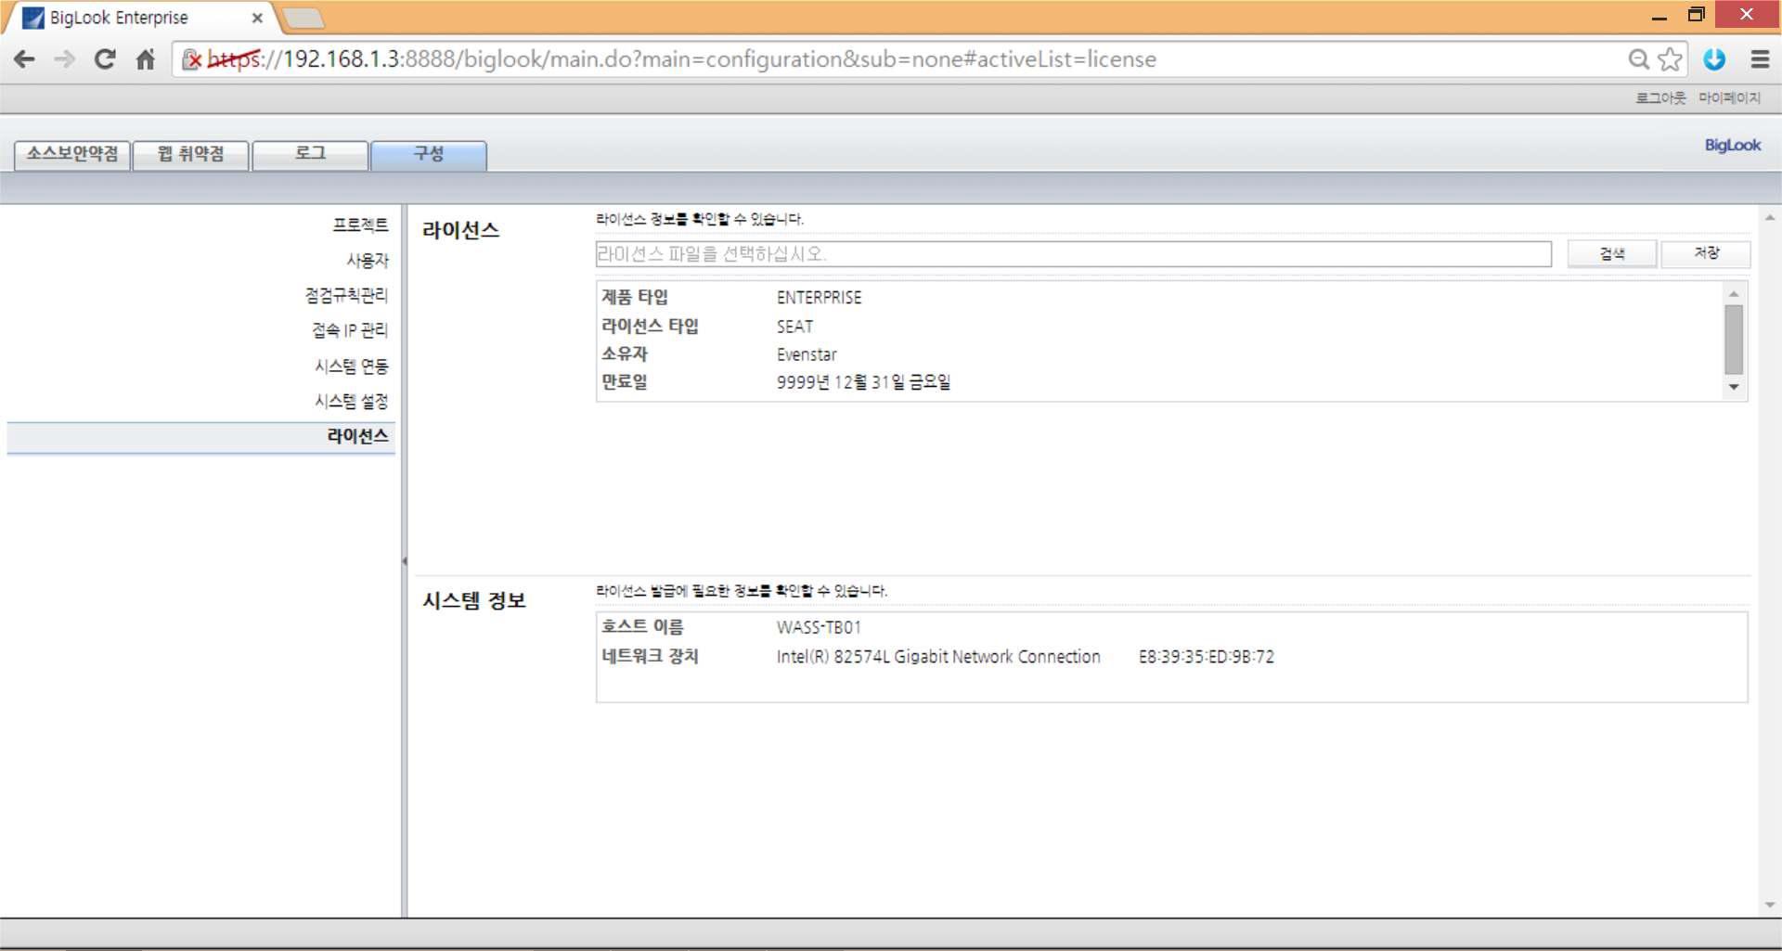This screenshot has width=1782, height=951.
Task: Open a new browser tab
Action: (303, 18)
